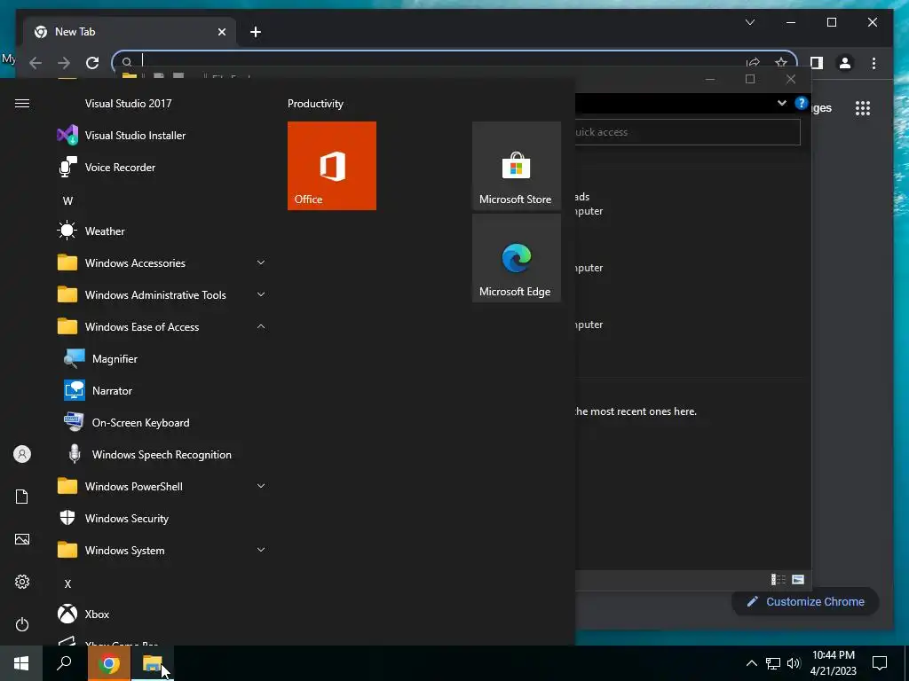Open Chrome profile menu
Screen dimensions: 909x681
tap(845, 63)
